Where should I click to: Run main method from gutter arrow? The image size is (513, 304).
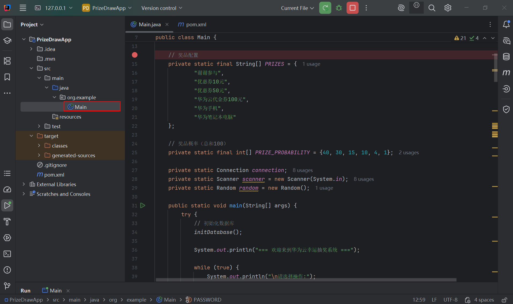[143, 206]
